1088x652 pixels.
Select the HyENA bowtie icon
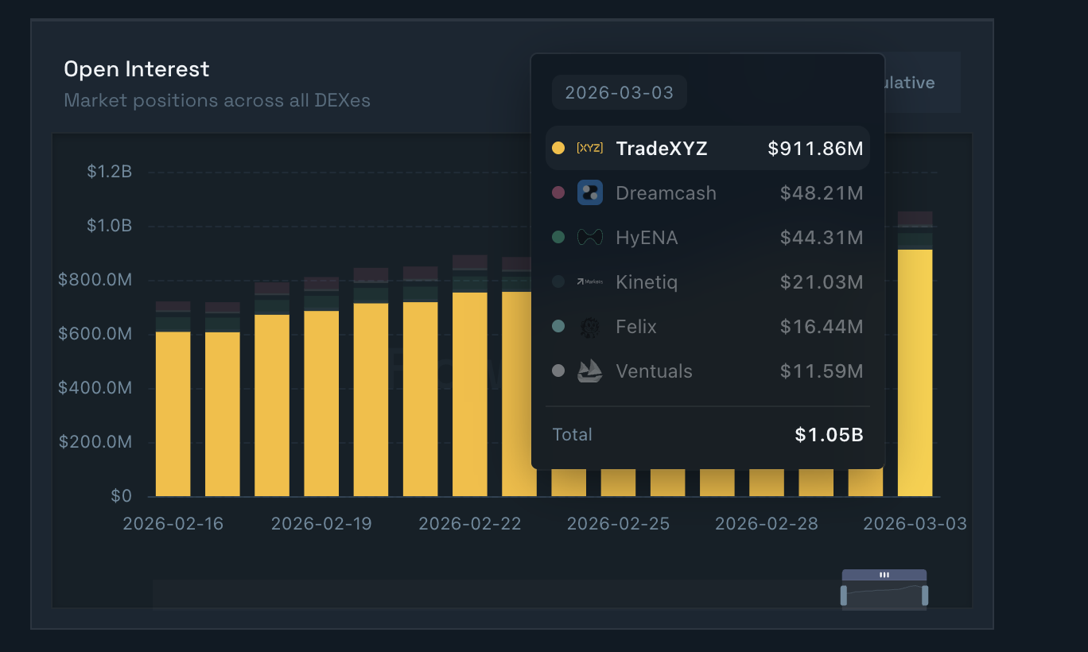(x=589, y=237)
